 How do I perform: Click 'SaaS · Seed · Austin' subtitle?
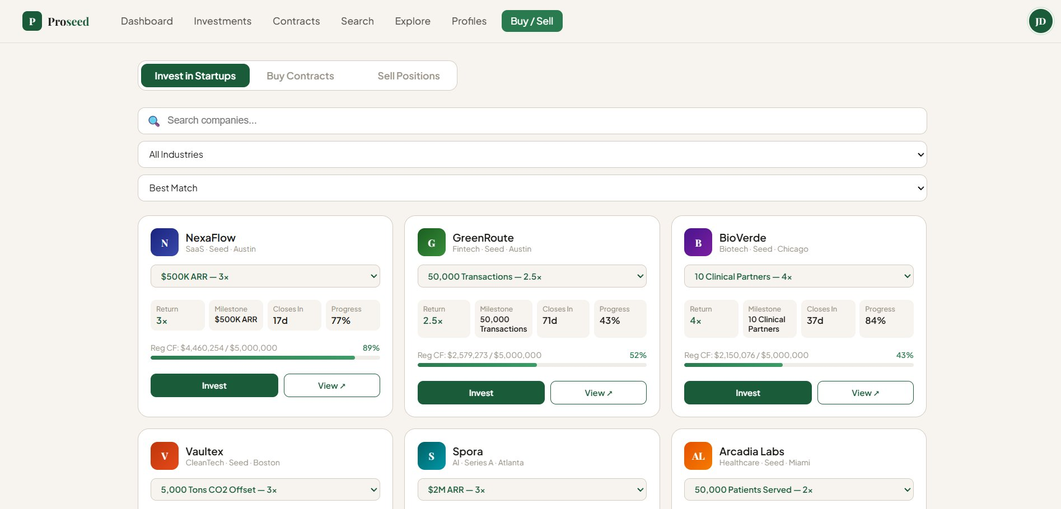tap(221, 249)
